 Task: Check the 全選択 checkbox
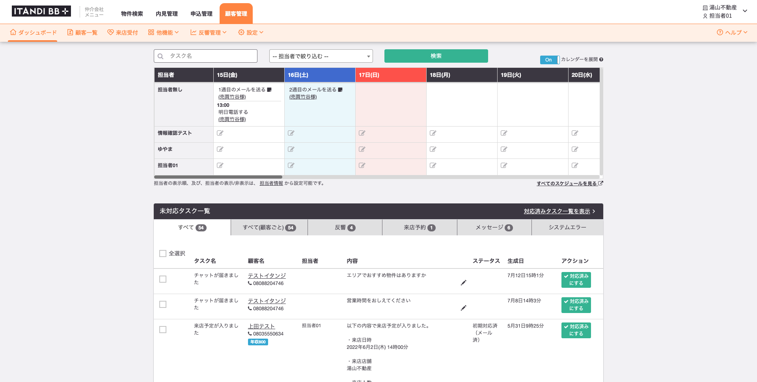coord(163,253)
